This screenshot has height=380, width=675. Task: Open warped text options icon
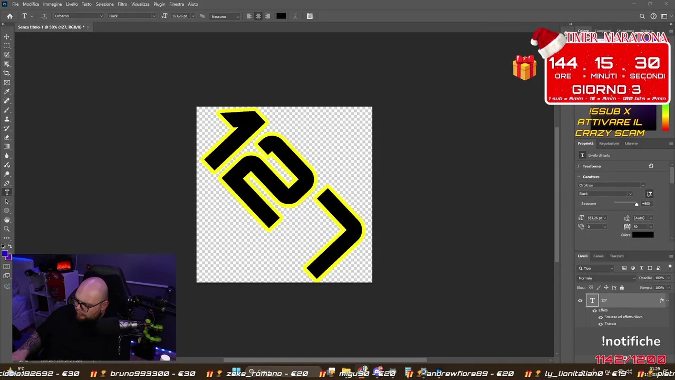[x=296, y=16]
